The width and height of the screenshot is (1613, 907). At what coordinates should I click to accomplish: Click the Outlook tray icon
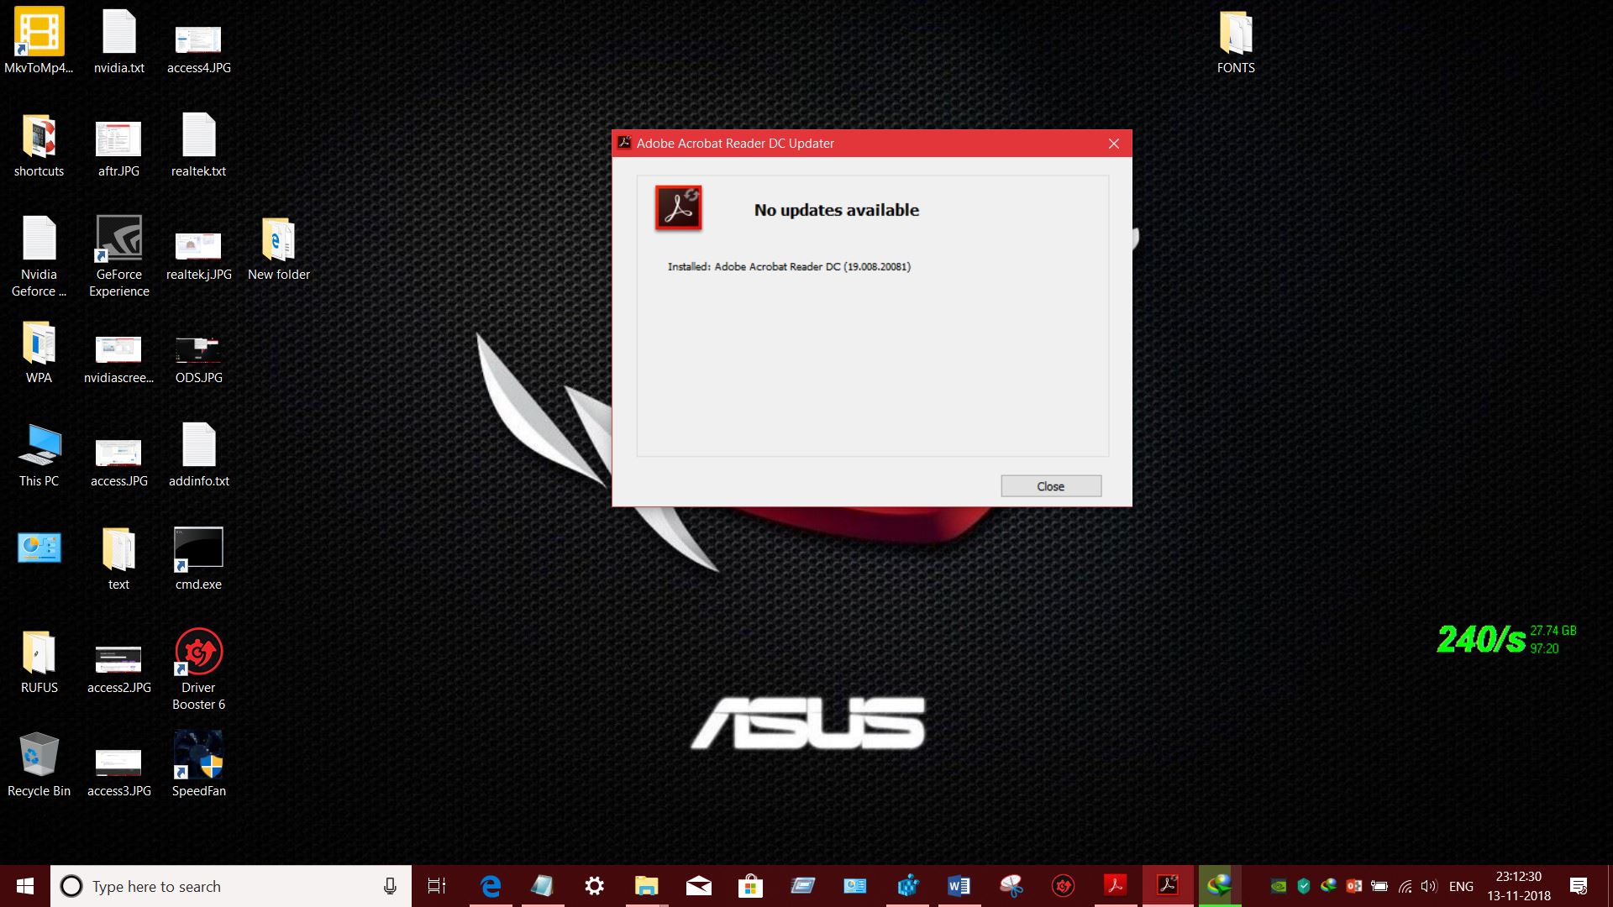(1353, 886)
